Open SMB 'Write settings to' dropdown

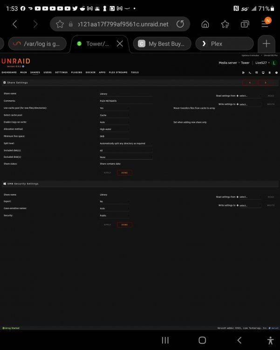coord(250,205)
